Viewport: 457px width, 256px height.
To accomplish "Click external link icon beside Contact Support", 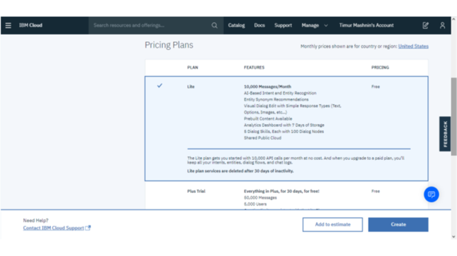I will coord(88,228).
